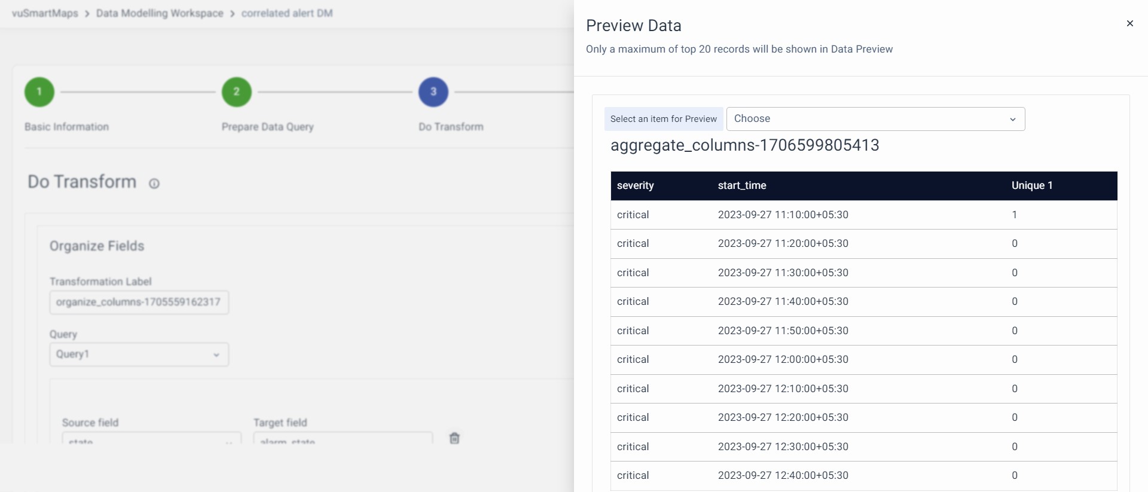Click the info icon beside Do Transform
This screenshot has width=1148, height=492.
[154, 184]
